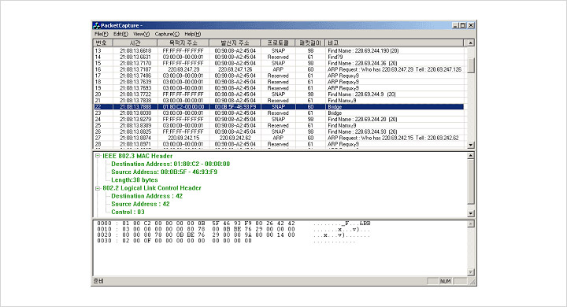Close the PacketCapture window

click(471, 25)
